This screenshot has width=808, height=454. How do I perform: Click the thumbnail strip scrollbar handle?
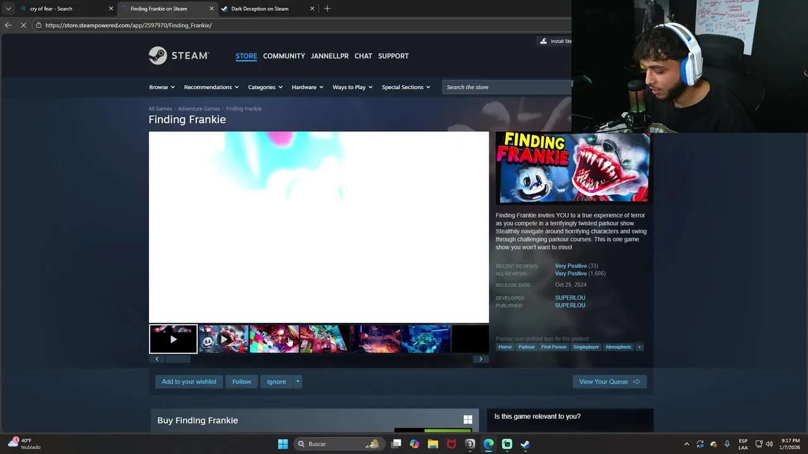pyautogui.click(x=177, y=359)
